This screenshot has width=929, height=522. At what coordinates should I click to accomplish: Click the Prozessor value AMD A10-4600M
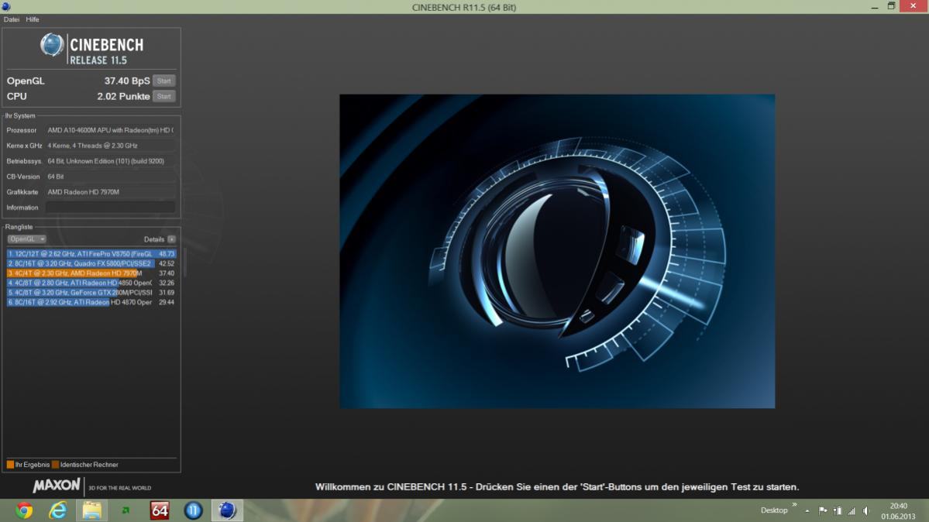(110, 130)
